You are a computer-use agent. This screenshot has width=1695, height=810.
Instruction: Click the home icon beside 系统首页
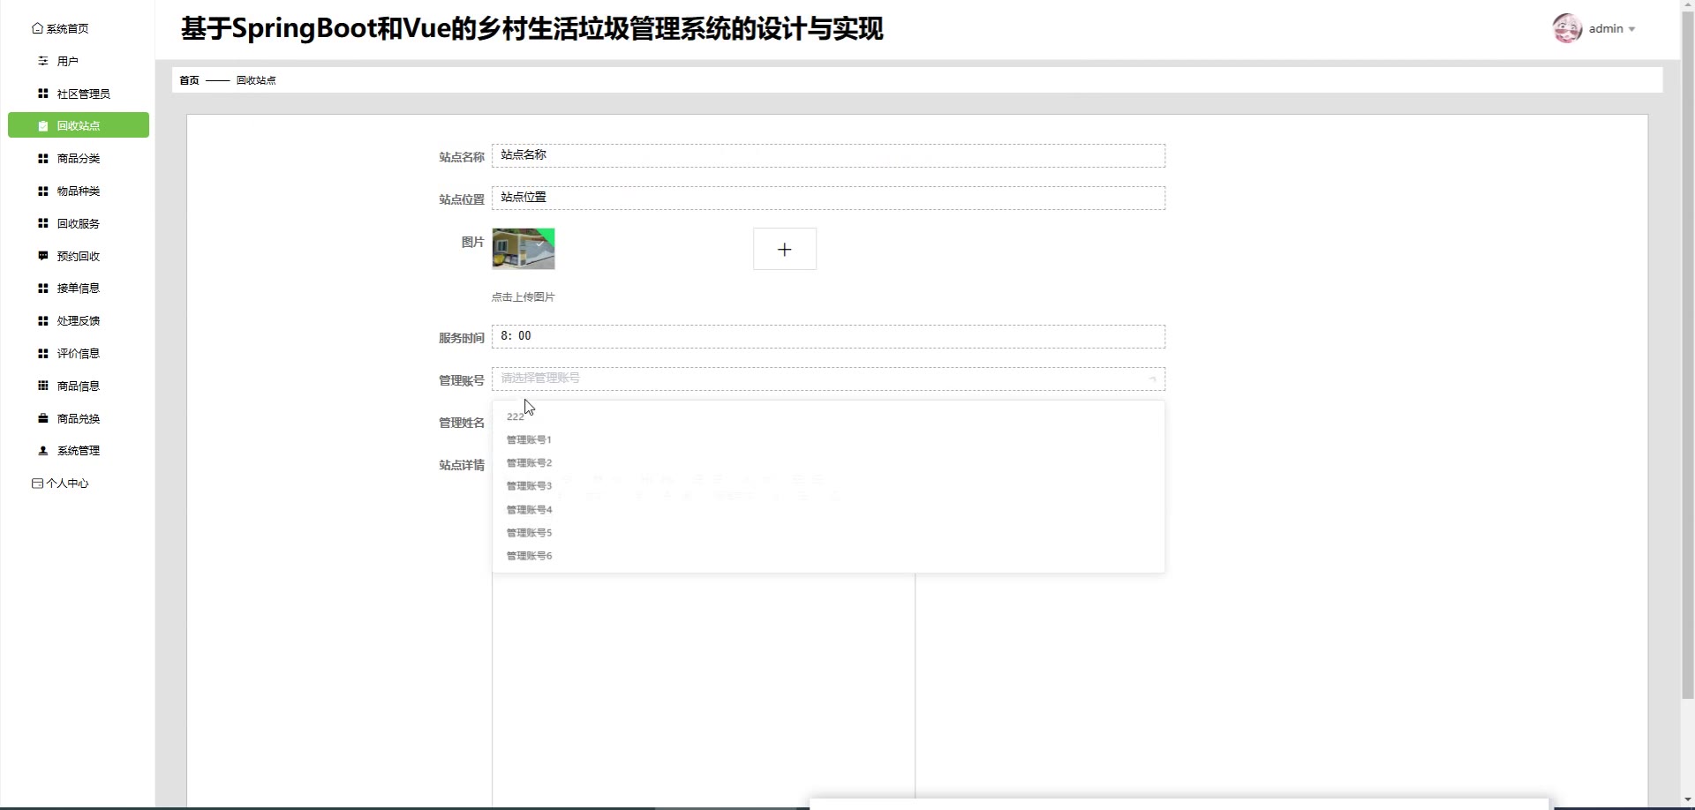click(x=37, y=28)
